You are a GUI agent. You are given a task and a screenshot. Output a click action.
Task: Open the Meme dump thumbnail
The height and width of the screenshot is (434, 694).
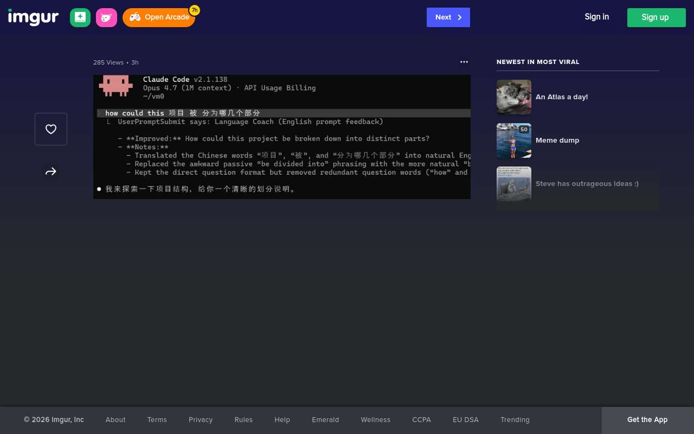pyautogui.click(x=514, y=141)
